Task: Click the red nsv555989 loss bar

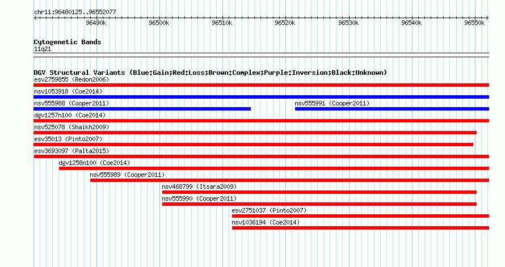Action: pyautogui.click(x=289, y=180)
